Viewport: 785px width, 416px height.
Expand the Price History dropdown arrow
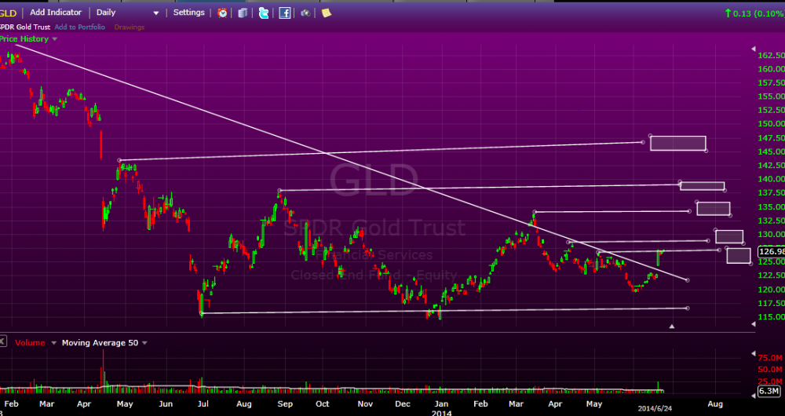click(54, 38)
